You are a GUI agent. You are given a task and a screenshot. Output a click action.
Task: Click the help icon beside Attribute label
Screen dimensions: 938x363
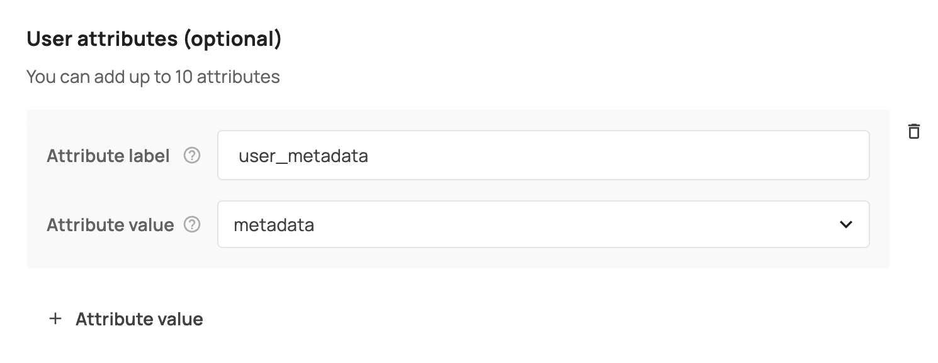192,156
